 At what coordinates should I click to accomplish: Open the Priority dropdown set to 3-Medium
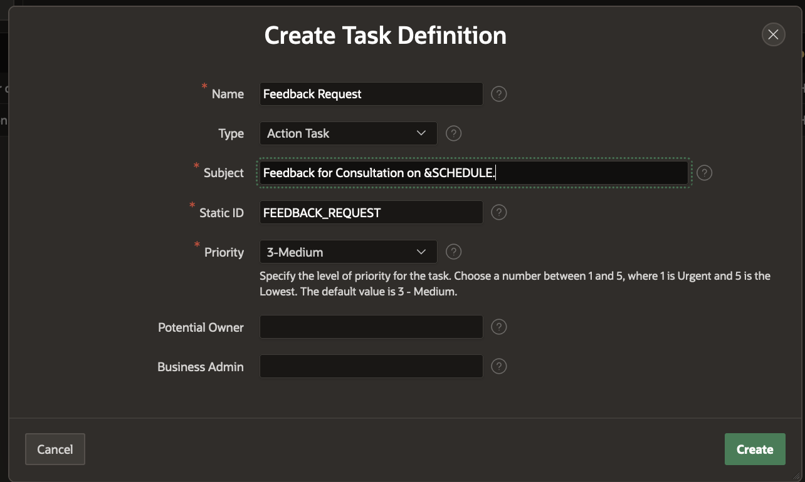(348, 252)
